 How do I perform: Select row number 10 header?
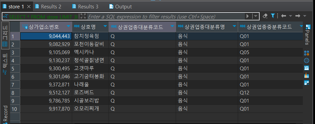pos(15,109)
